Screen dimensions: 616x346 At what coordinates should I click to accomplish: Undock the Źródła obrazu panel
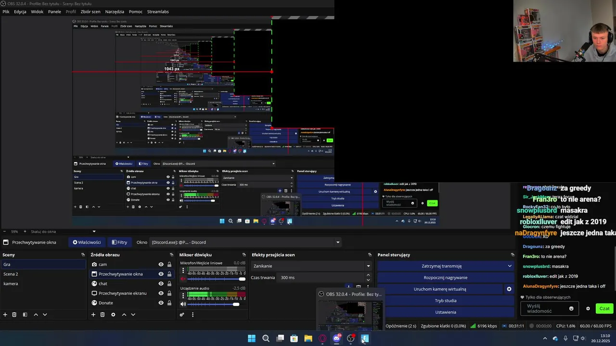pyautogui.click(x=171, y=255)
